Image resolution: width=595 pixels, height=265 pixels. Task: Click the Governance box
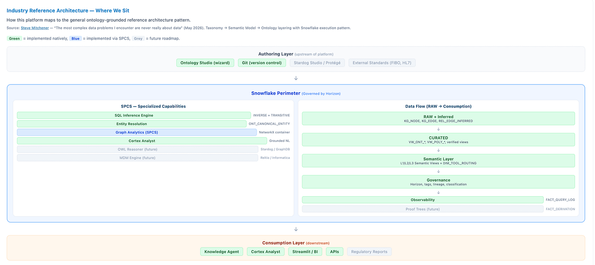point(438,182)
